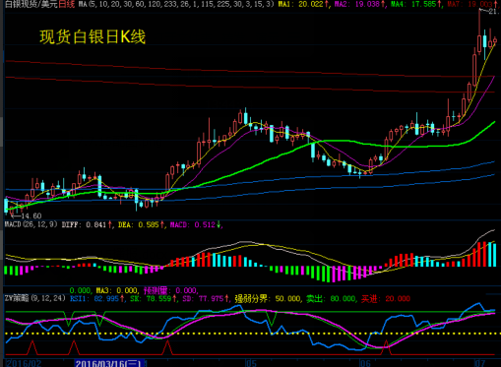This screenshot has width=501, height=367.
Task: Click the blue RSI1: 82.995 value
Action: click(94, 299)
